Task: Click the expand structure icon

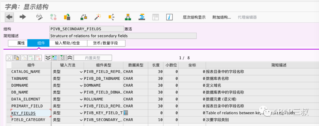Action: (55, 58)
